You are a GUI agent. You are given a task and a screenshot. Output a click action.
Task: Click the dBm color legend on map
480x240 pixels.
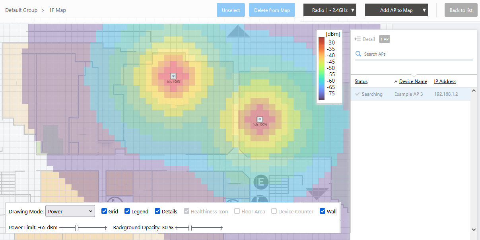point(329,67)
